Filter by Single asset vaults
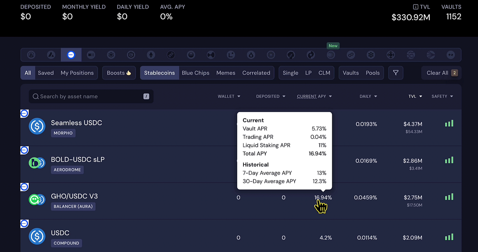The width and height of the screenshot is (478, 252). pyautogui.click(x=291, y=73)
